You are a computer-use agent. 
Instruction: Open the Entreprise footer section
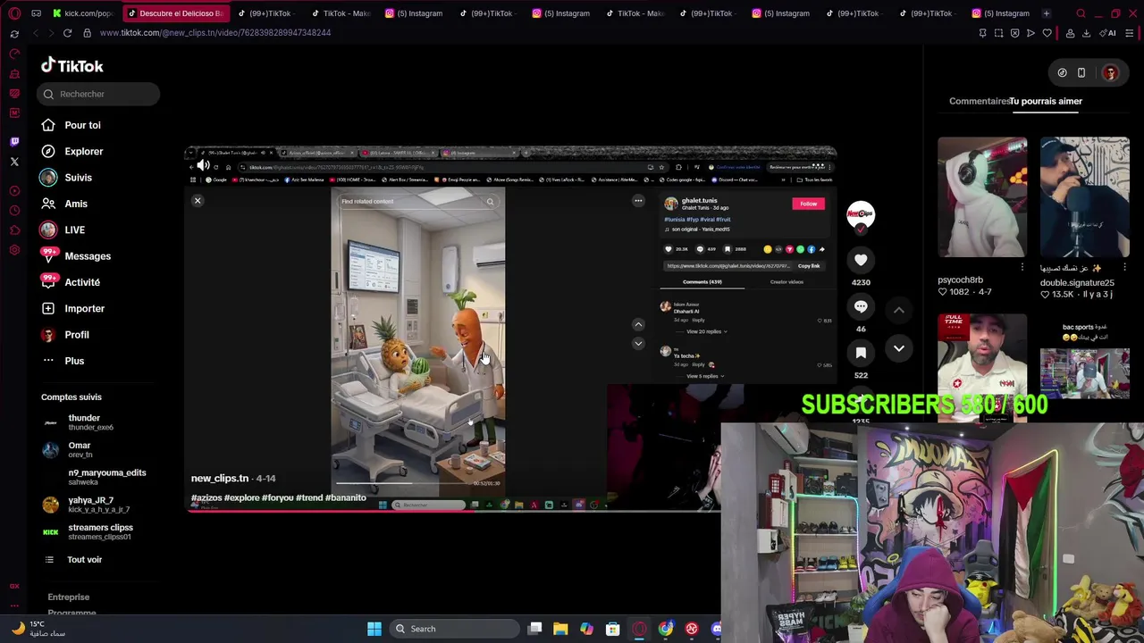[x=69, y=597]
